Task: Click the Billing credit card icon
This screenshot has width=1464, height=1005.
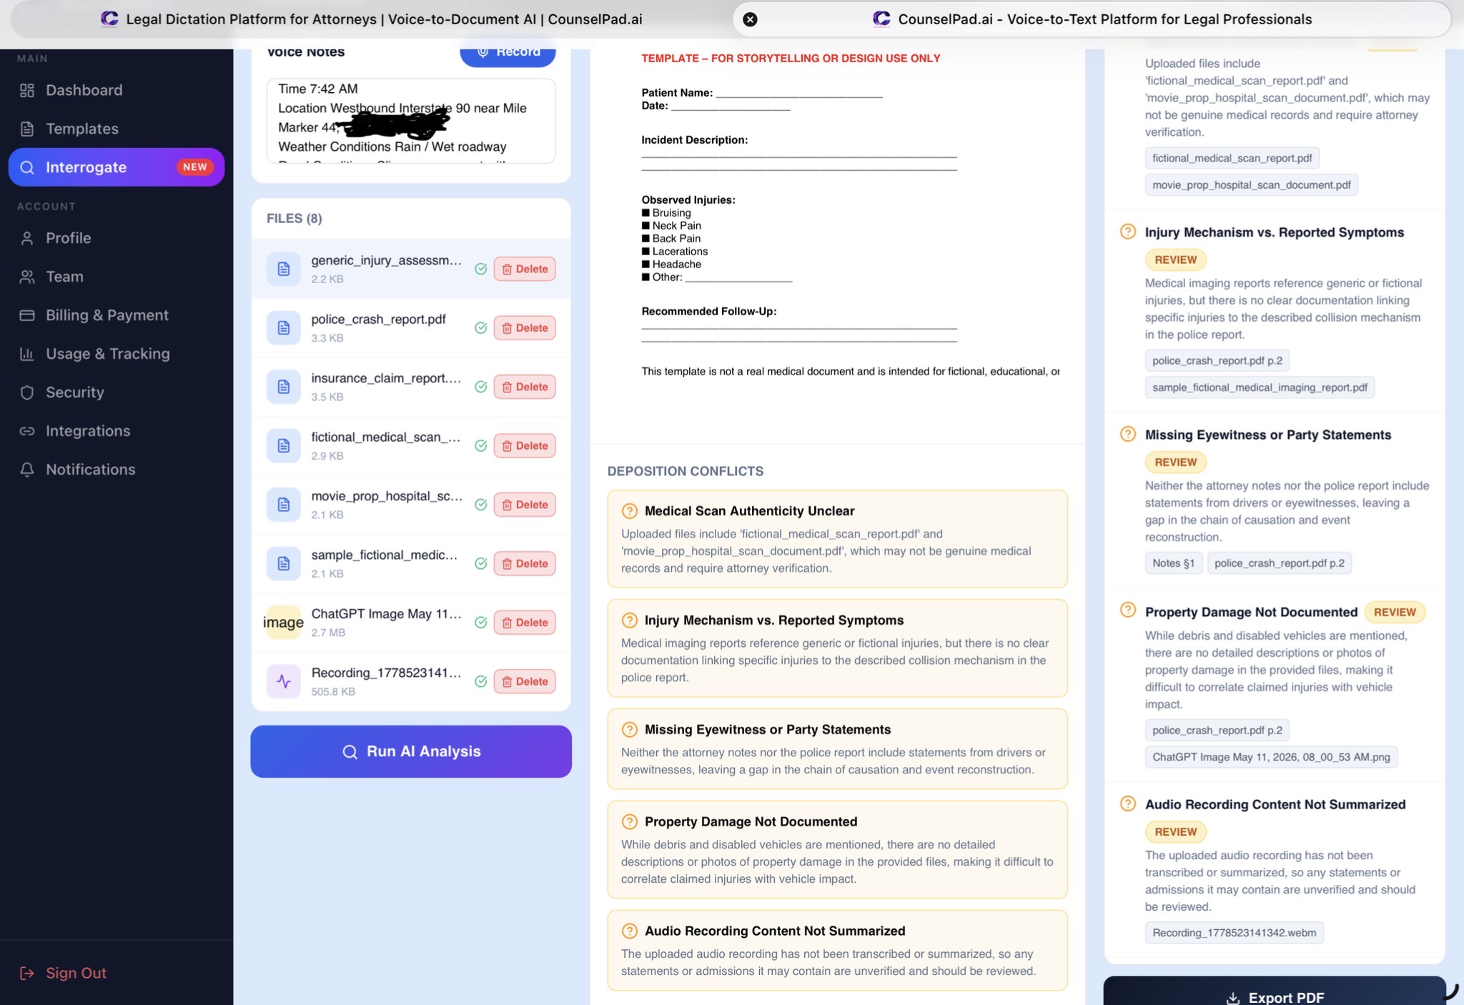Action: [x=27, y=315]
